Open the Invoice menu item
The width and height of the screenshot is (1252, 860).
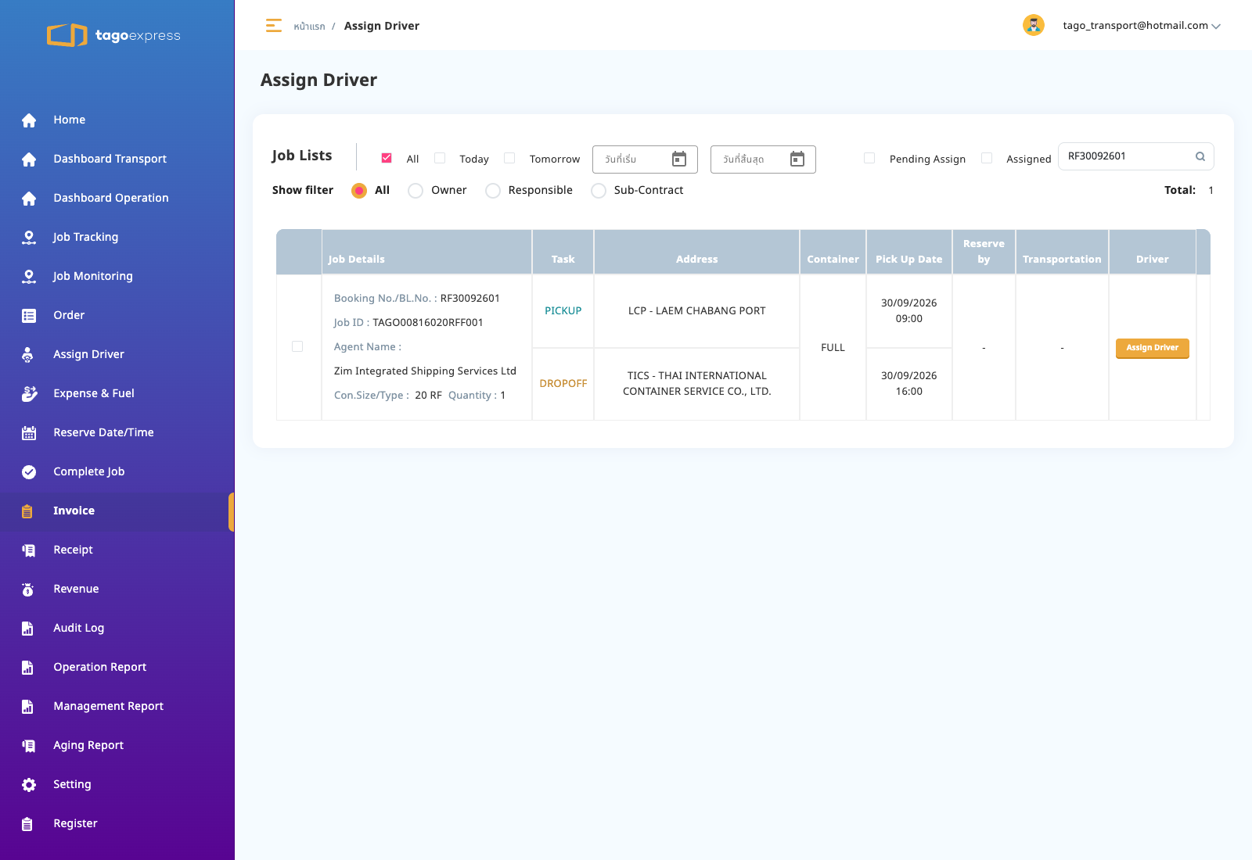tap(117, 511)
